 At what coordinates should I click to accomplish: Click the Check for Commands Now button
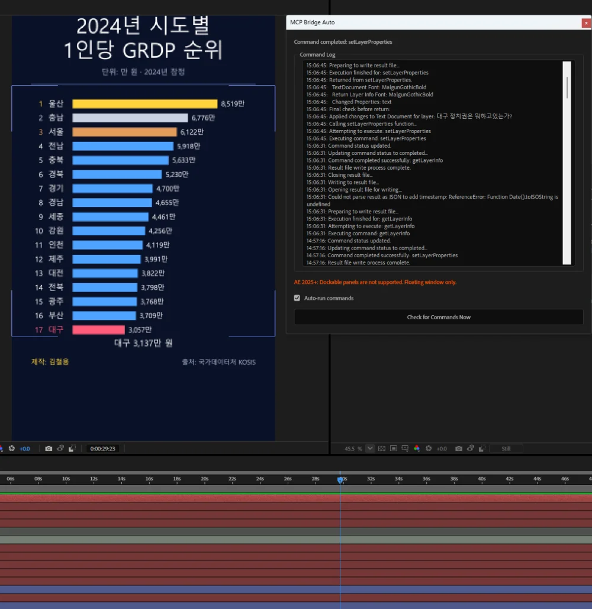(439, 317)
